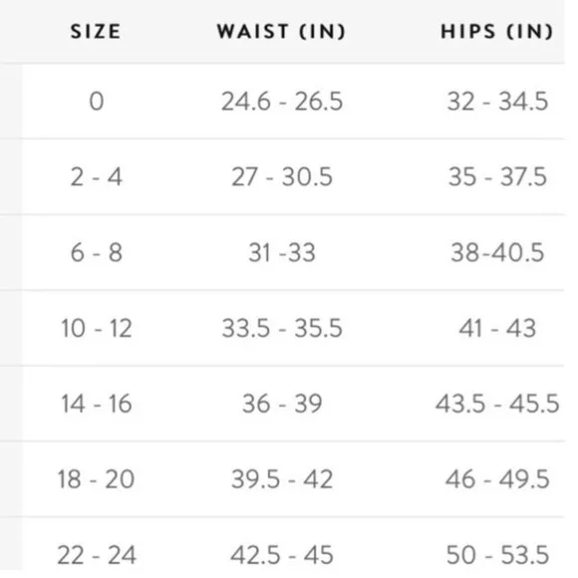The image size is (578, 578).
Task: Click hips value 50 - 53.5
Action: [x=497, y=555]
